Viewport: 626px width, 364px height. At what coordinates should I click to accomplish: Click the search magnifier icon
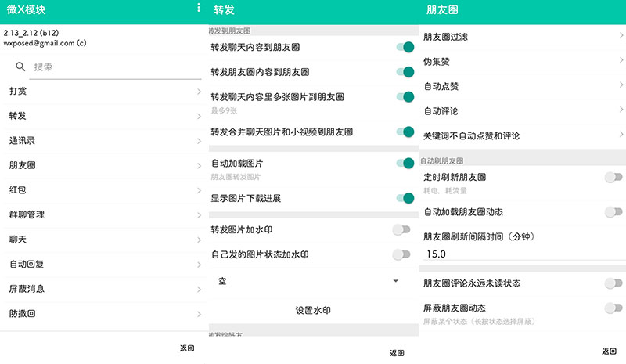(20, 67)
